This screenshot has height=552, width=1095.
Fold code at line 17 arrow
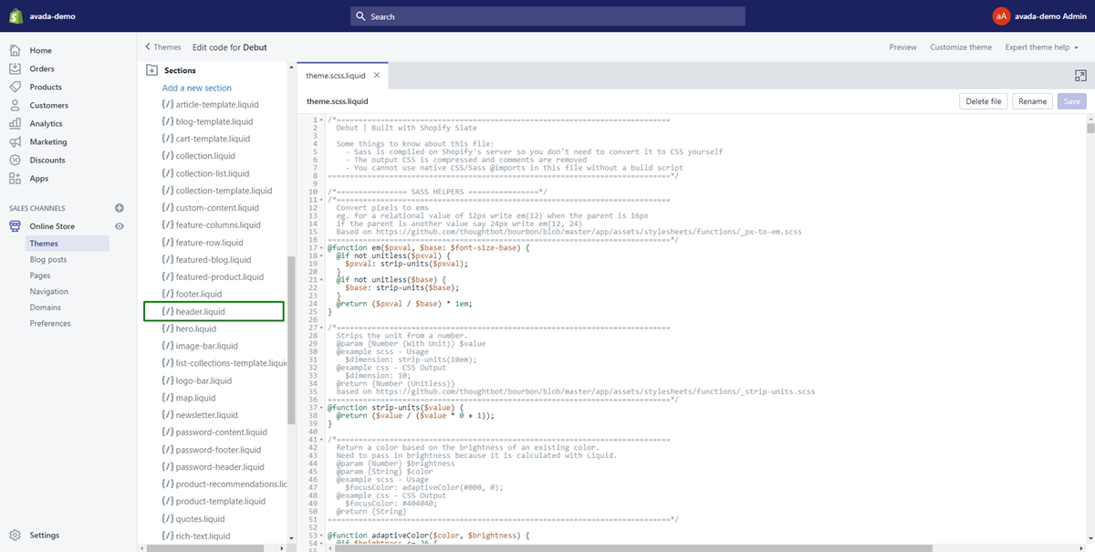(322, 247)
